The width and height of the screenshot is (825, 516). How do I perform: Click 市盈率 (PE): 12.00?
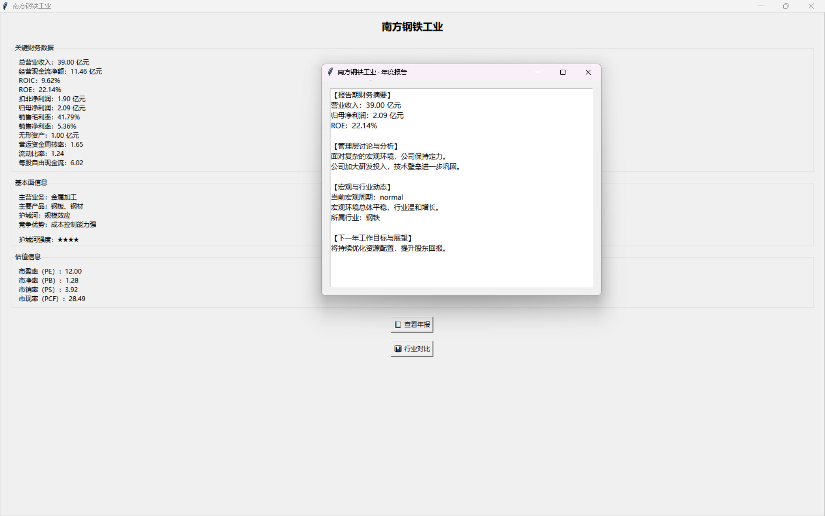(50, 271)
